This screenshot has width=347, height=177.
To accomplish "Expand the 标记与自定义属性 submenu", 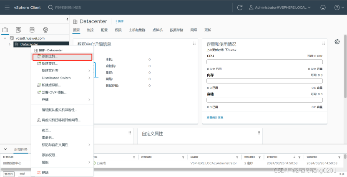I will coord(63,145).
